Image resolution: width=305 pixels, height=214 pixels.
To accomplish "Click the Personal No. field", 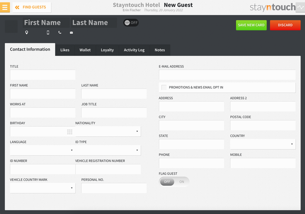I will (114, 188).
